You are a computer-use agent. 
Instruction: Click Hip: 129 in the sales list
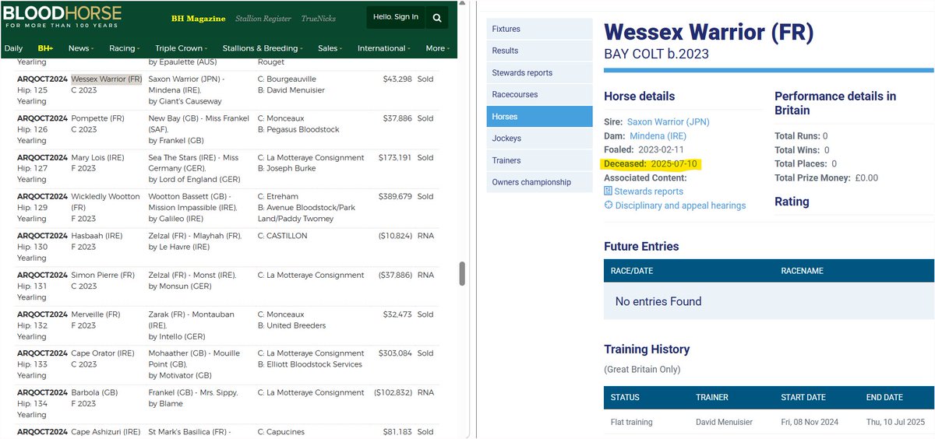pyautogui.click(x=32, y=208)
